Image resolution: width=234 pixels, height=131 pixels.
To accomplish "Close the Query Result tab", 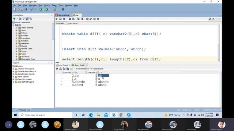I will [86, 65].
